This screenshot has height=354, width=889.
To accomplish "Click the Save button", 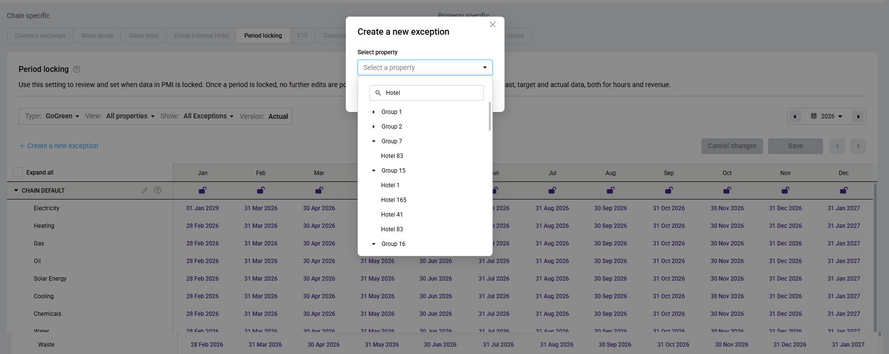I will click(x=795, y=146).
